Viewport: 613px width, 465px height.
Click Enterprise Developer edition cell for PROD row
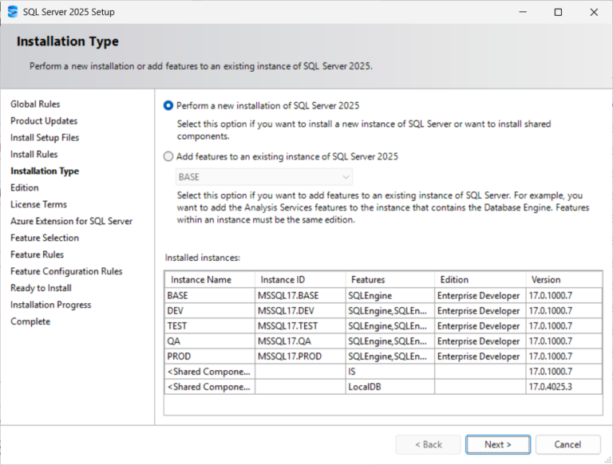480,357
